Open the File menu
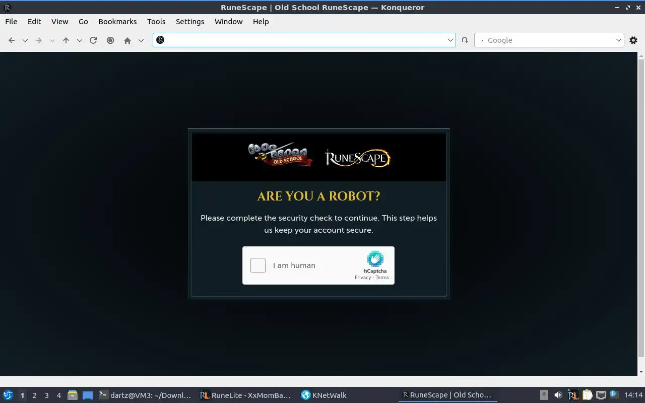The height and width of the screenshot is (403, 645). pos(11,22)
